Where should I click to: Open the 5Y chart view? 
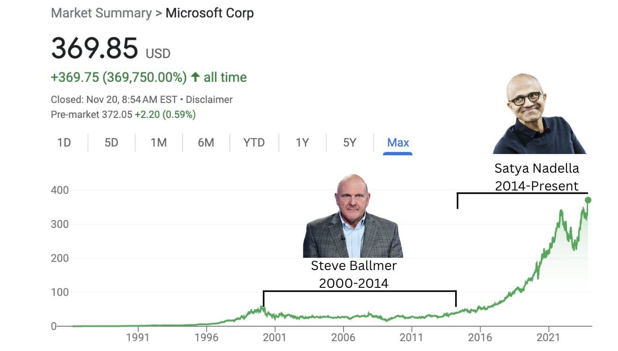click(x=349, y=143)
